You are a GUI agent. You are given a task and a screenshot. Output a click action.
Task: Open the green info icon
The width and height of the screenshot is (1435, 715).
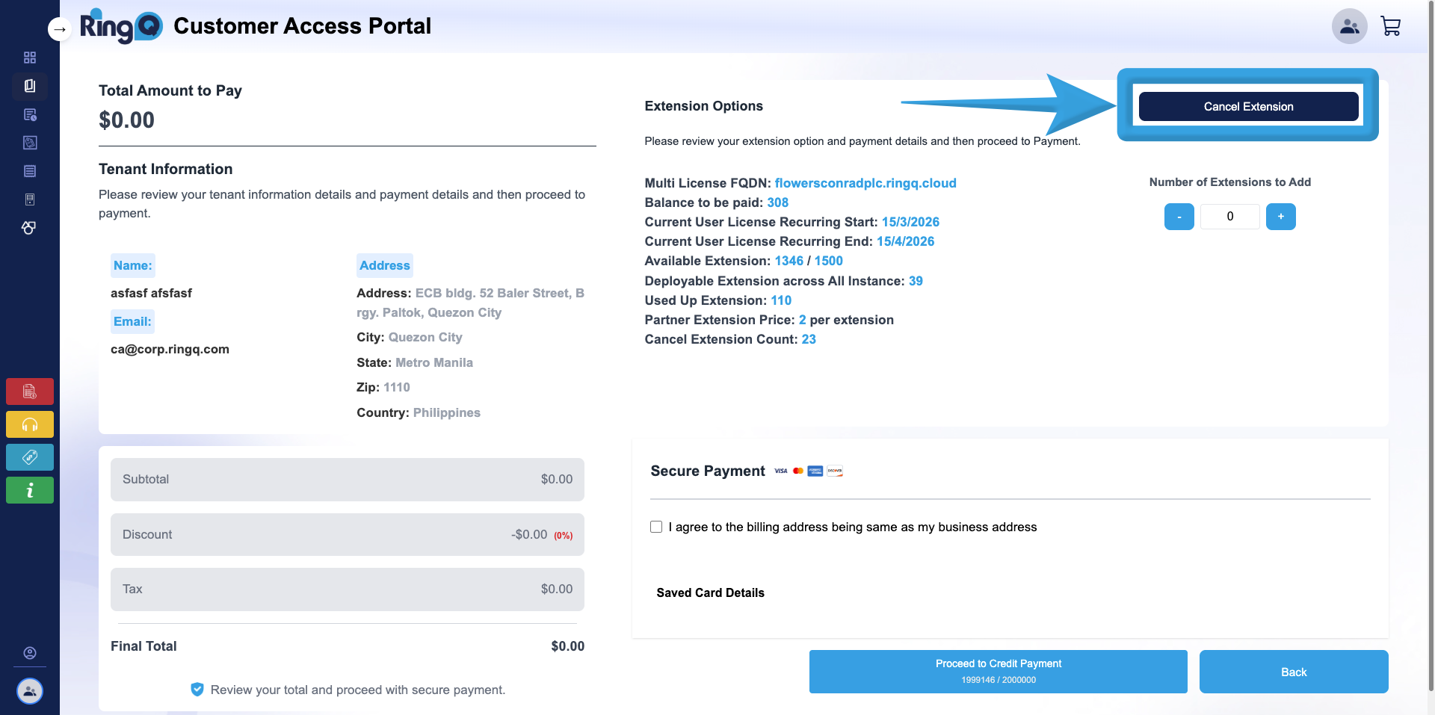[x=30, y=489]
